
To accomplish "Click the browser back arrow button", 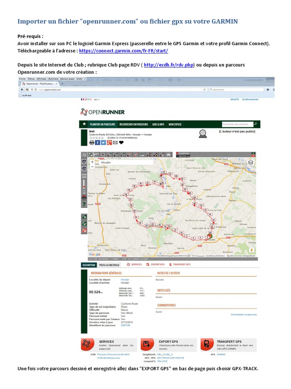I will pos(22,90).
